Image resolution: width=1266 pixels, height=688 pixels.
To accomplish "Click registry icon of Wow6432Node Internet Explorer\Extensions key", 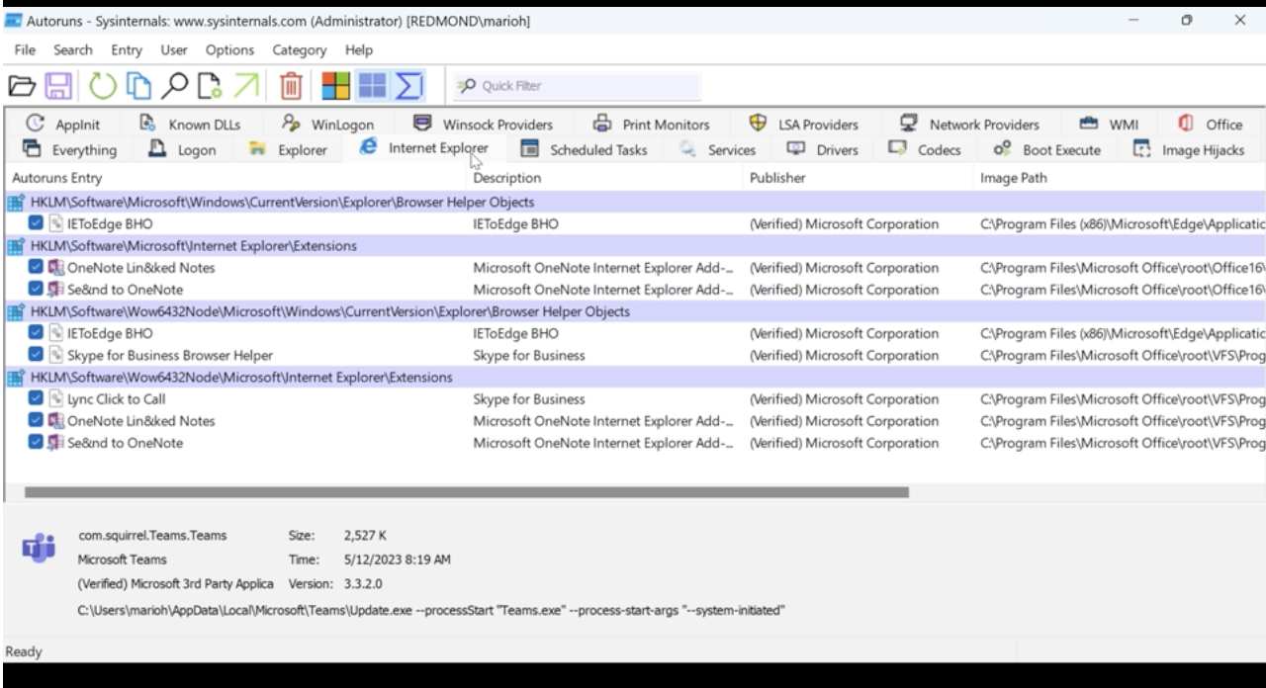I will (x=17, y=377).
